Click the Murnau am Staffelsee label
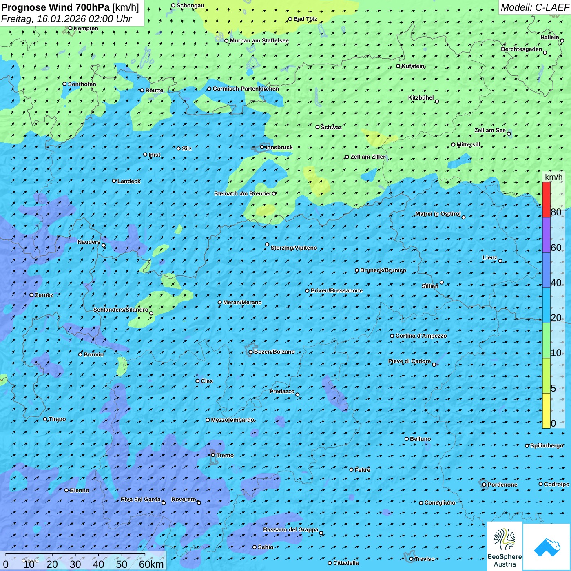Viewport: 571px width, 571px height. point(259,40)
